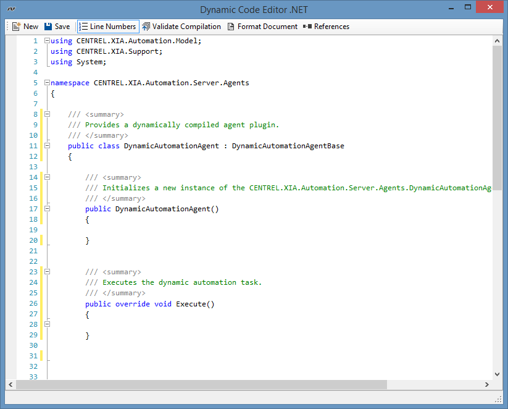This screenshot has width=508, height=409.
Task: Click 'Provides a dynamically compiled agent plugin.' comment
Action: pos(181,125)
